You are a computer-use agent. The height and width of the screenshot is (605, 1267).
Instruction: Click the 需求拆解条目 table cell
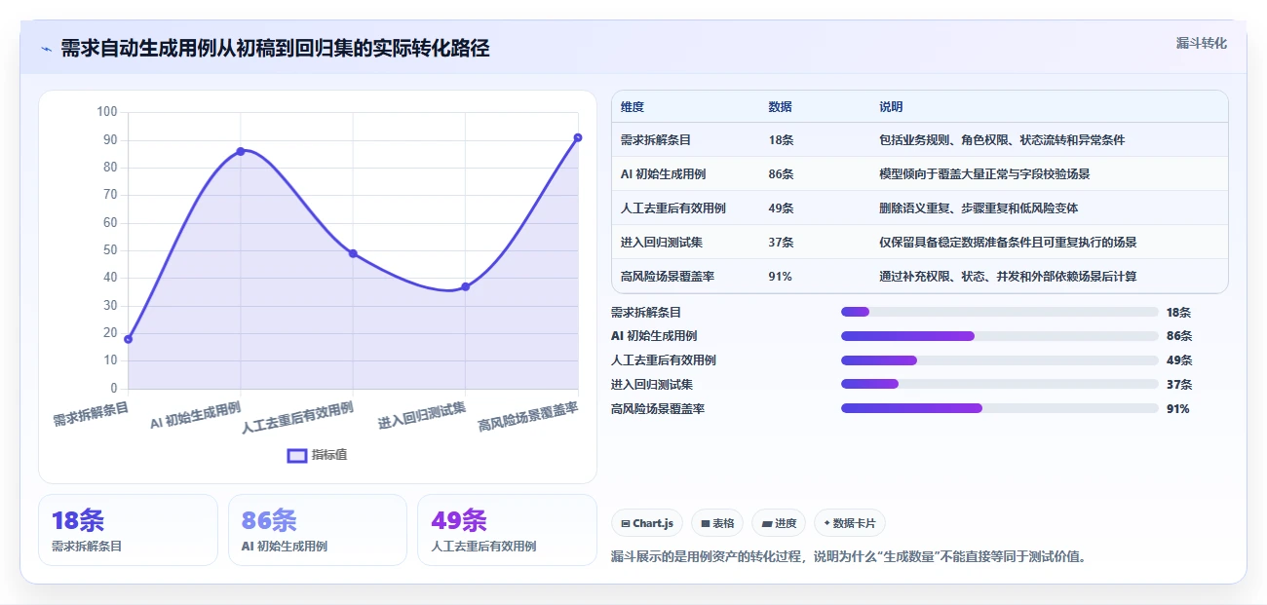[x=656, y=140]
